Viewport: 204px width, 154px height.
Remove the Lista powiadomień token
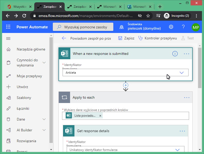100,116
